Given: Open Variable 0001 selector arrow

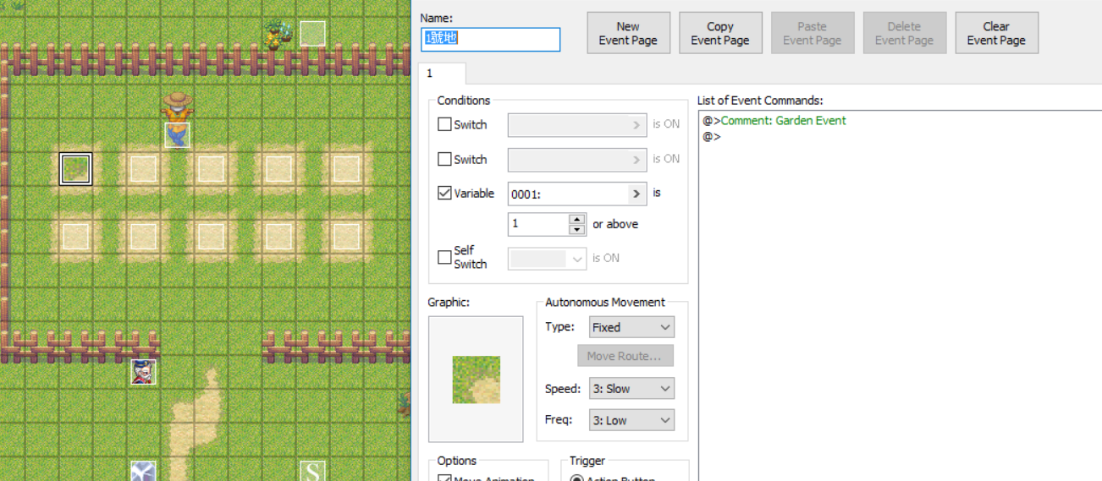Looking at the screenshot, I should 636,194.
